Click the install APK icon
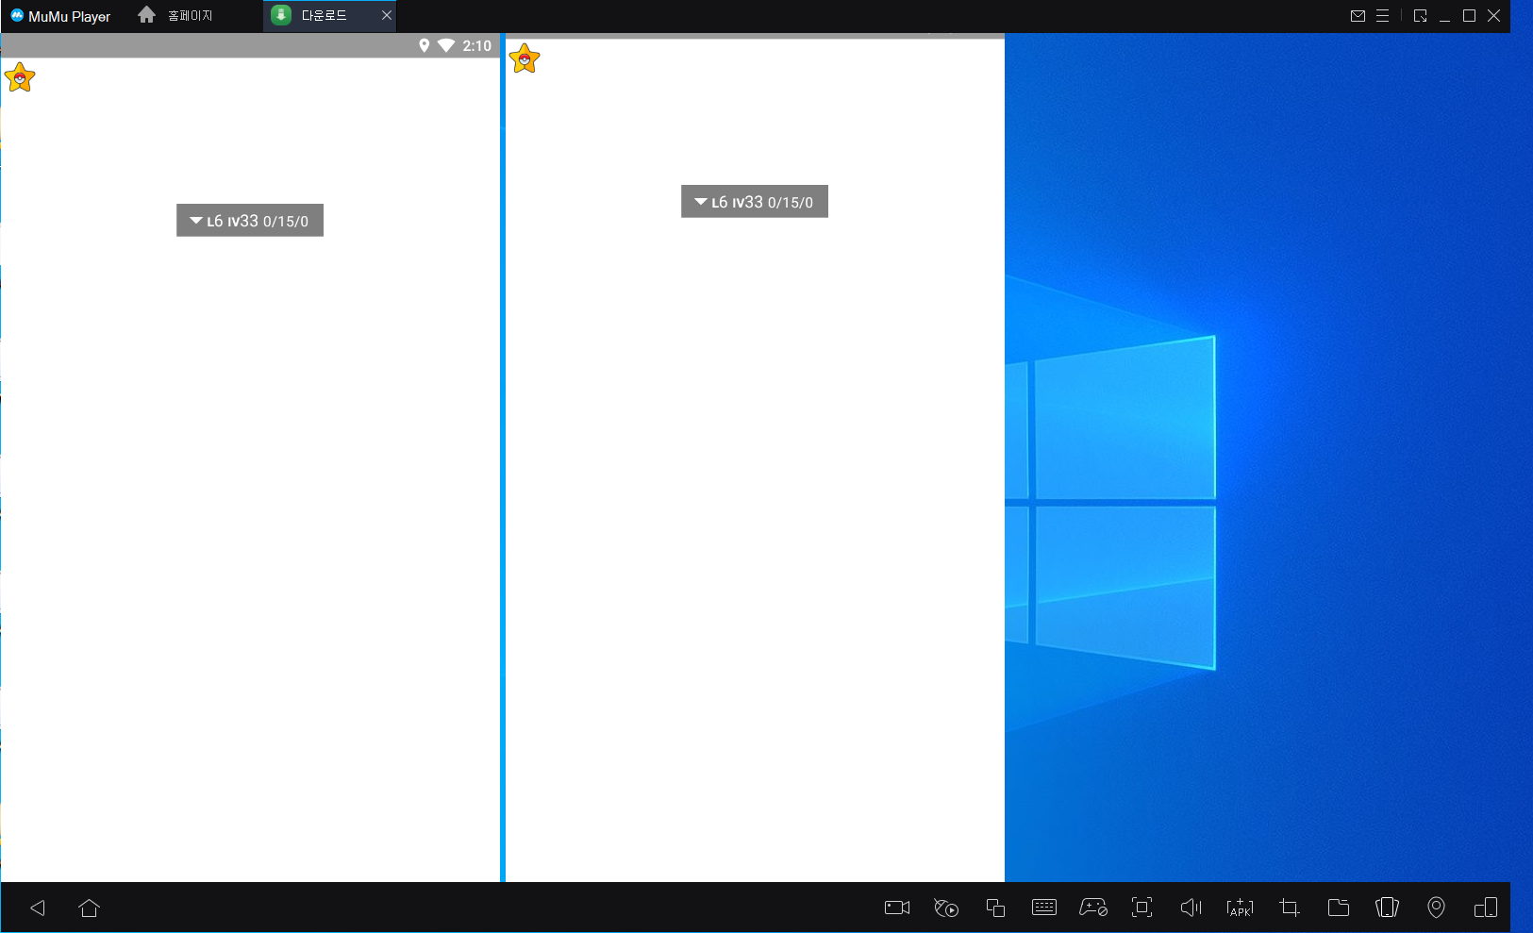This screenshot has height=933, width=1533. pyautogui.click(x=1240, y=908)
